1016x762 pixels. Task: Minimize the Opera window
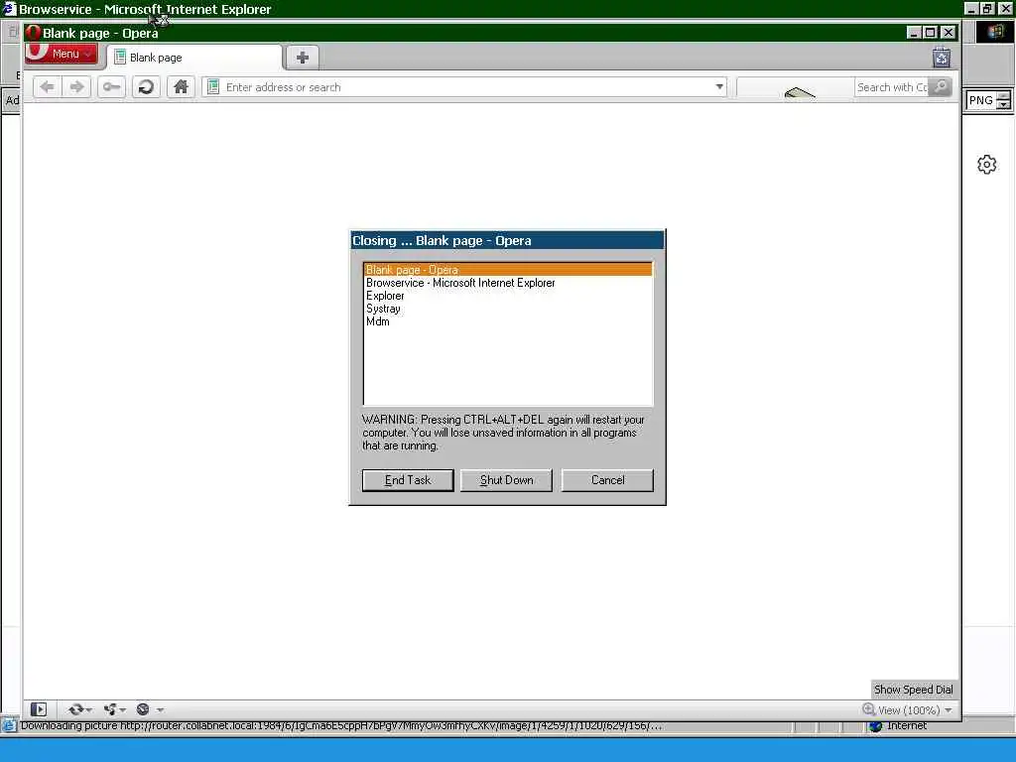point(914,33)
